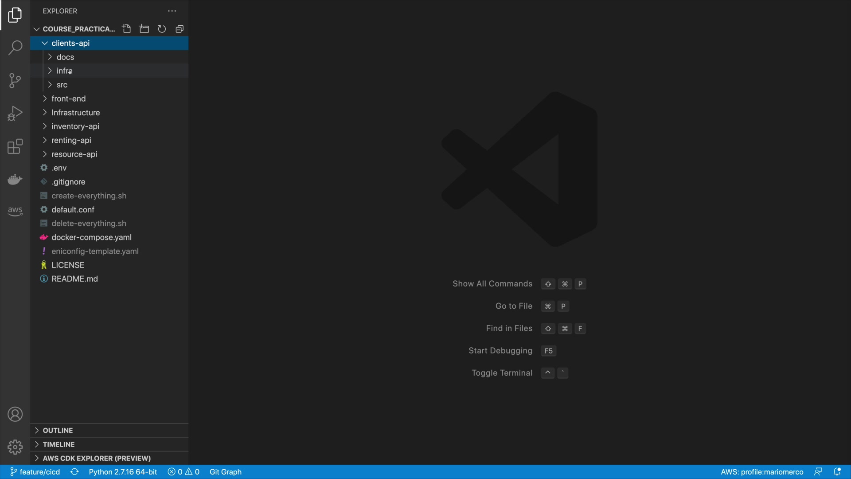Expand AWS CDK Explorer section

coord(96,458)
